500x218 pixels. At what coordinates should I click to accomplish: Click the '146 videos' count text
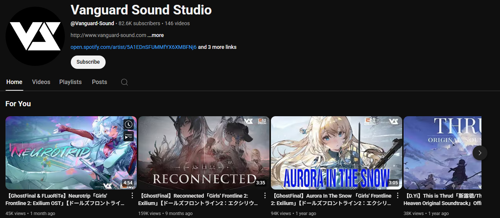(x=177, y=23)
